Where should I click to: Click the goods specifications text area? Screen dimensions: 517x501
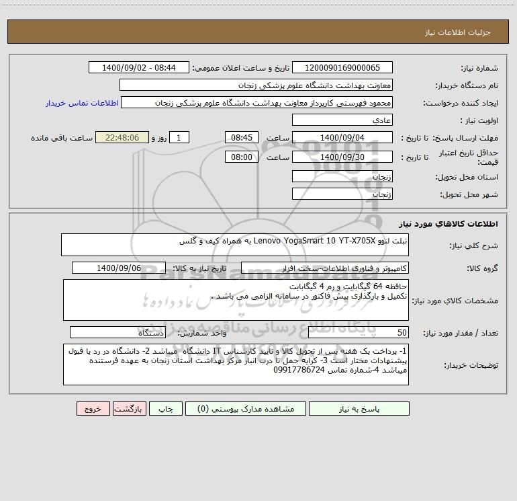point(236,300)
